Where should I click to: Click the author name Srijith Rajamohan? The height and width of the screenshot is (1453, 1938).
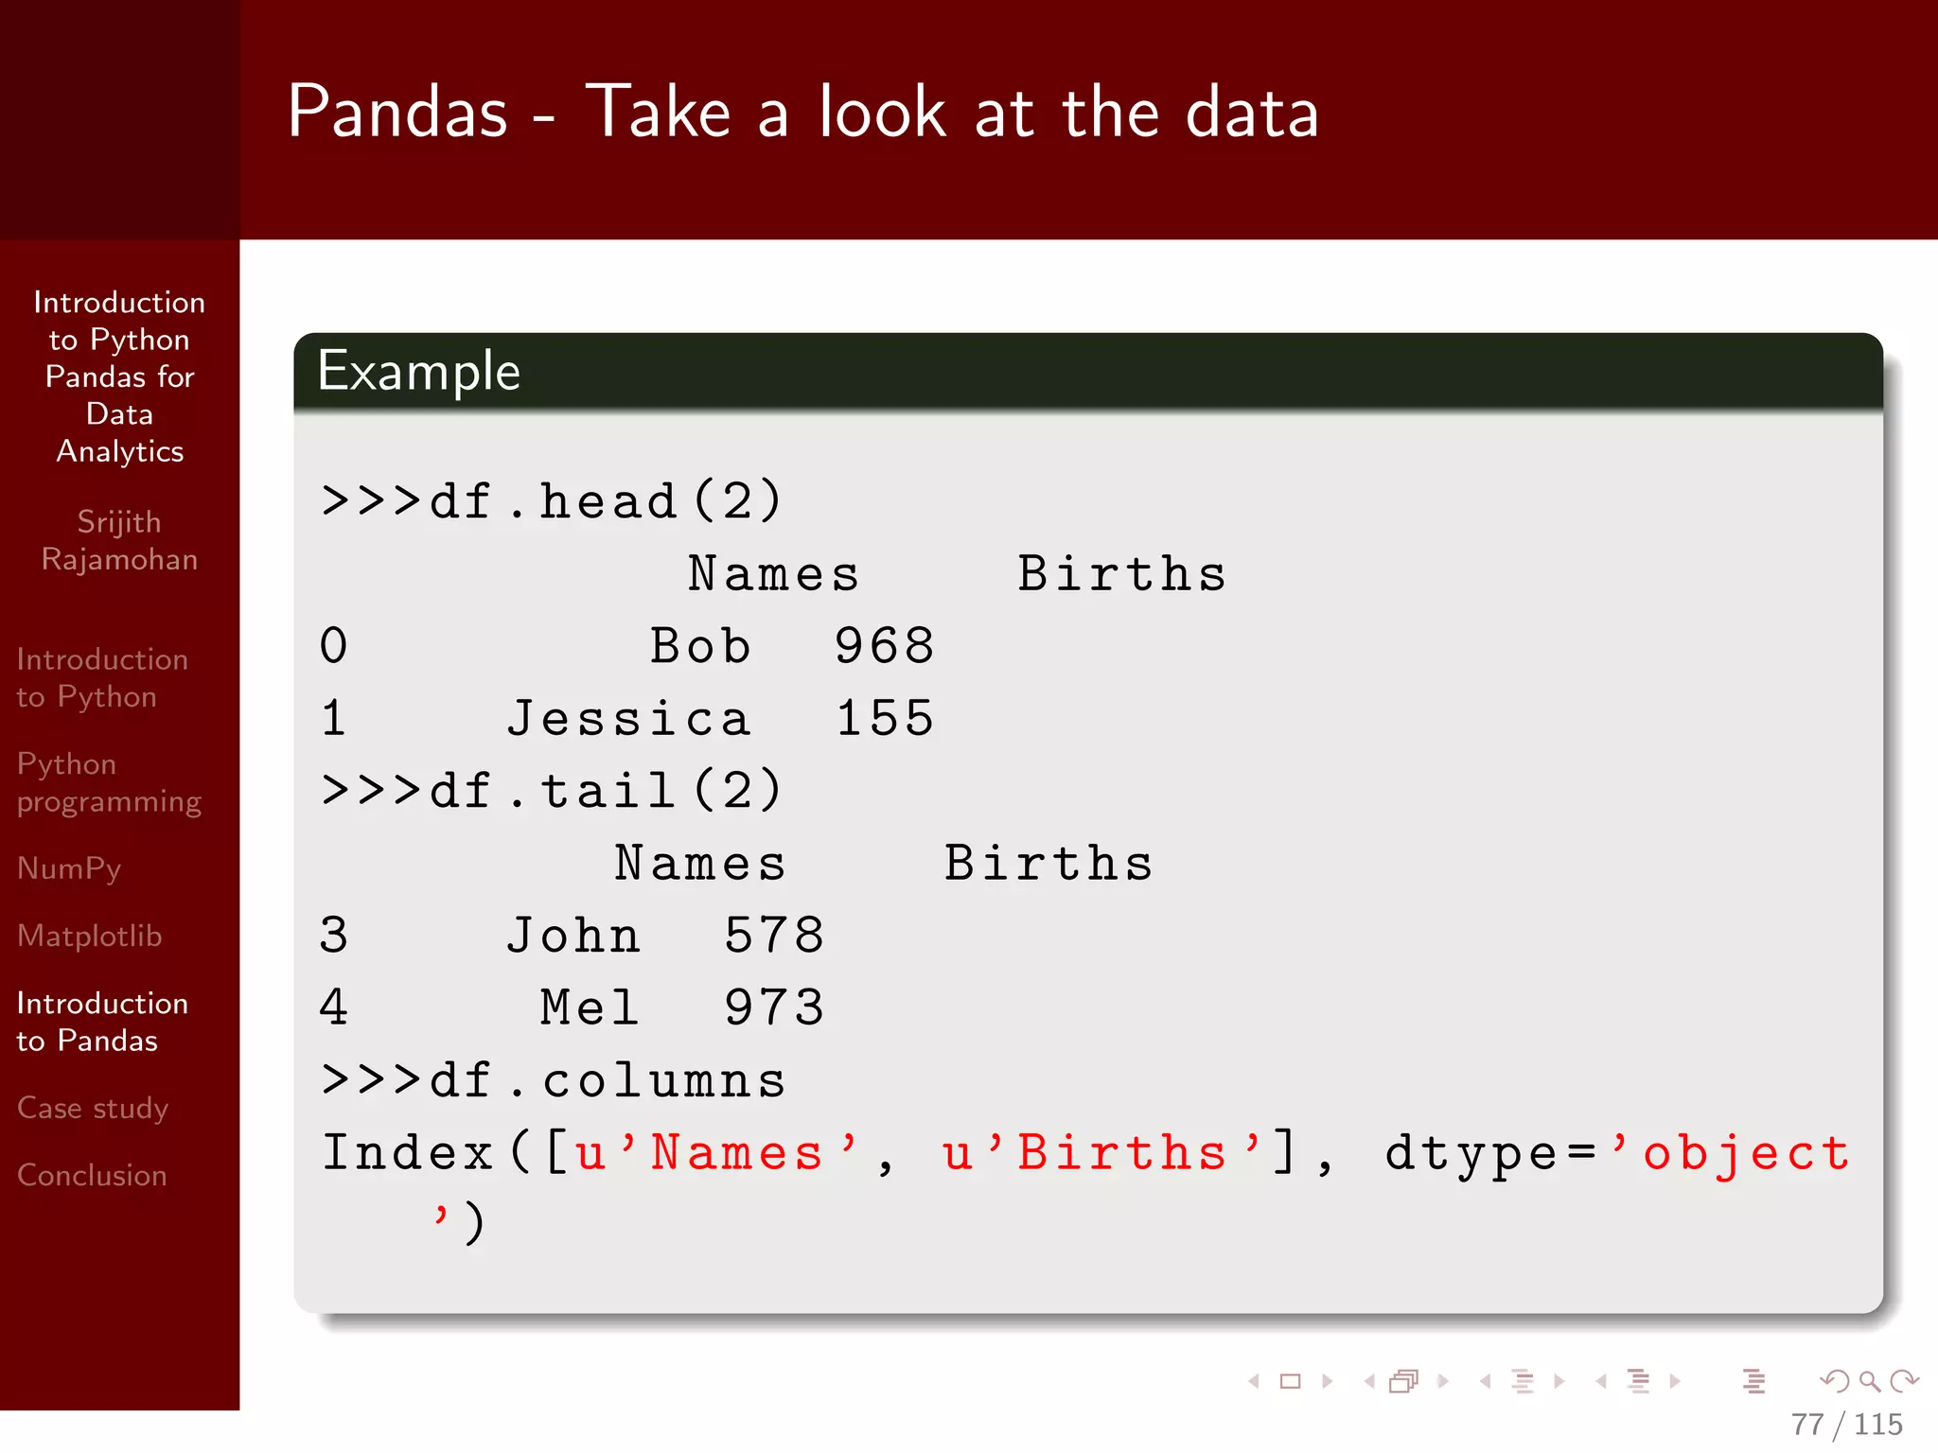[x=119, y=540]
